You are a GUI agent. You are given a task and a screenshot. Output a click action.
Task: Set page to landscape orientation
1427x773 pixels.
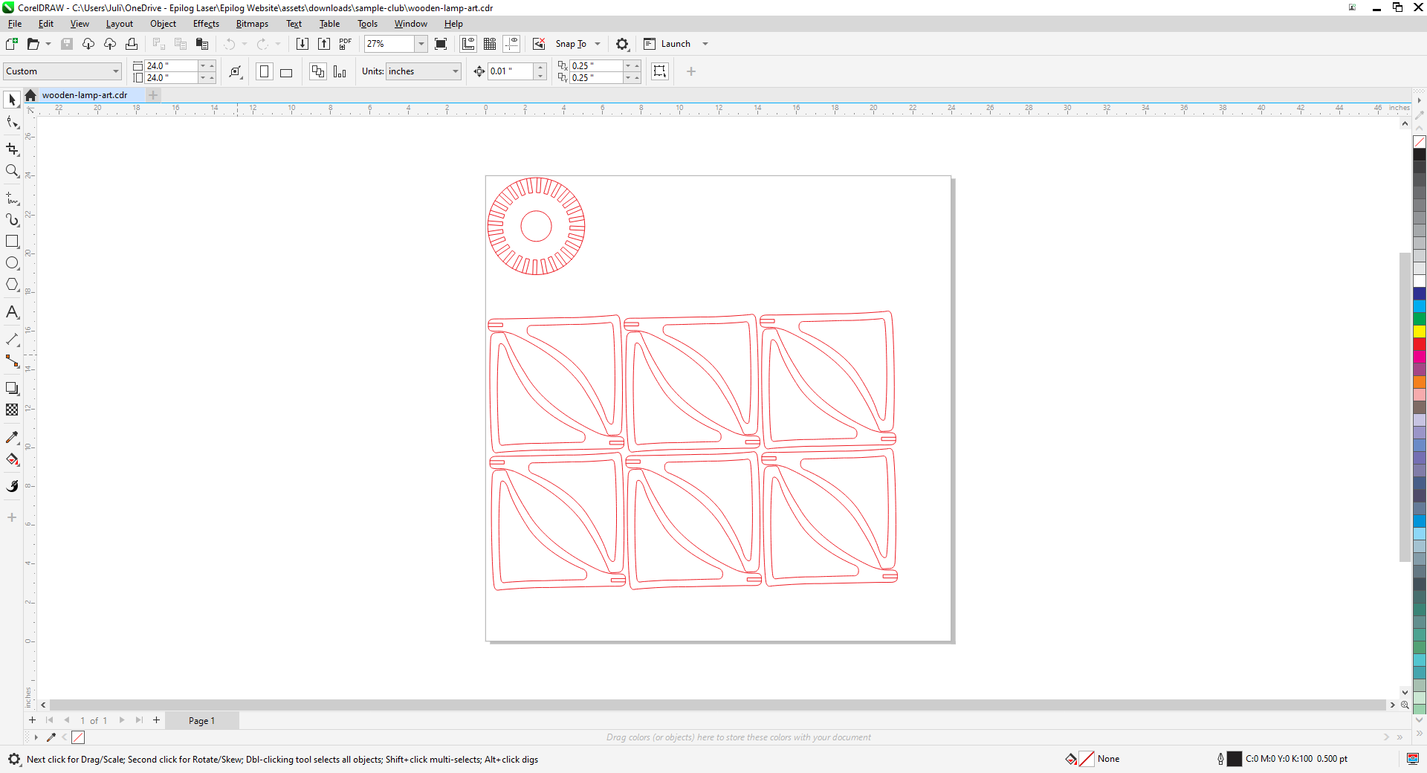[286, 71]
